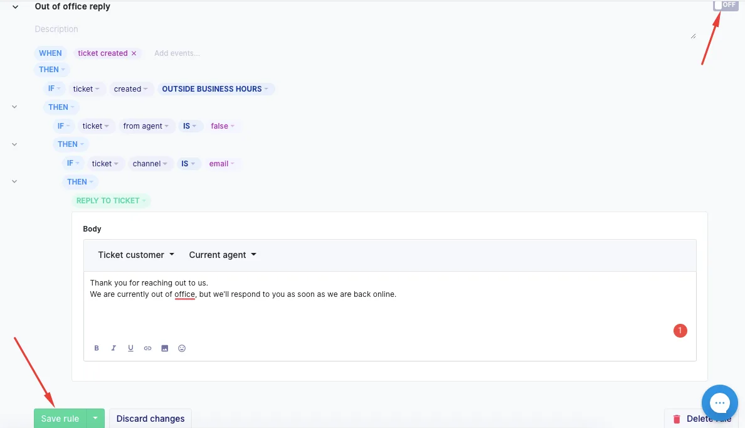Open the Current agent variable dropdown
Image resolution: width=745 pixels, height=428 pixels.
(x=223, y=255)
